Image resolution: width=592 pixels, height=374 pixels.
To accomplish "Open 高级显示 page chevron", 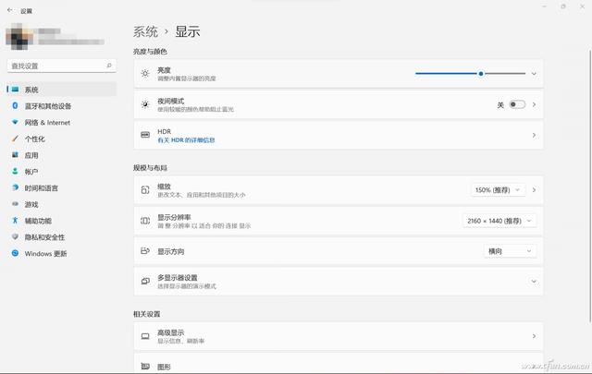I will pyautogui.click(x=534, y=336).
